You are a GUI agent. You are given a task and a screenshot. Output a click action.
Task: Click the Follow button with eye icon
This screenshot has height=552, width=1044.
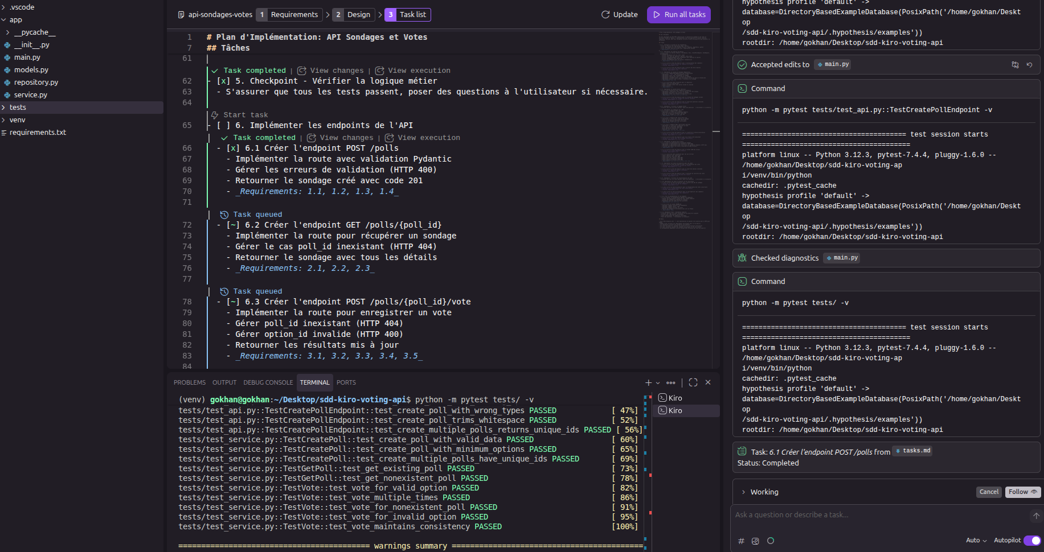click(1022, 492)
